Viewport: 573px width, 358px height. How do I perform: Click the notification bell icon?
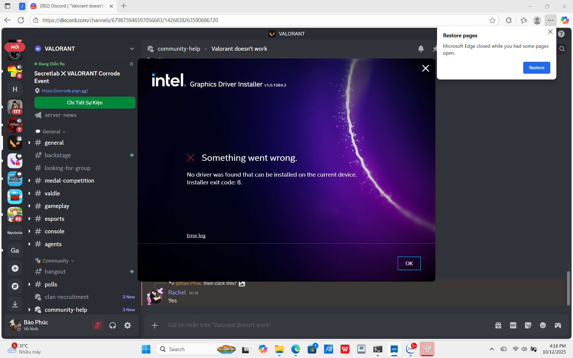421,49
